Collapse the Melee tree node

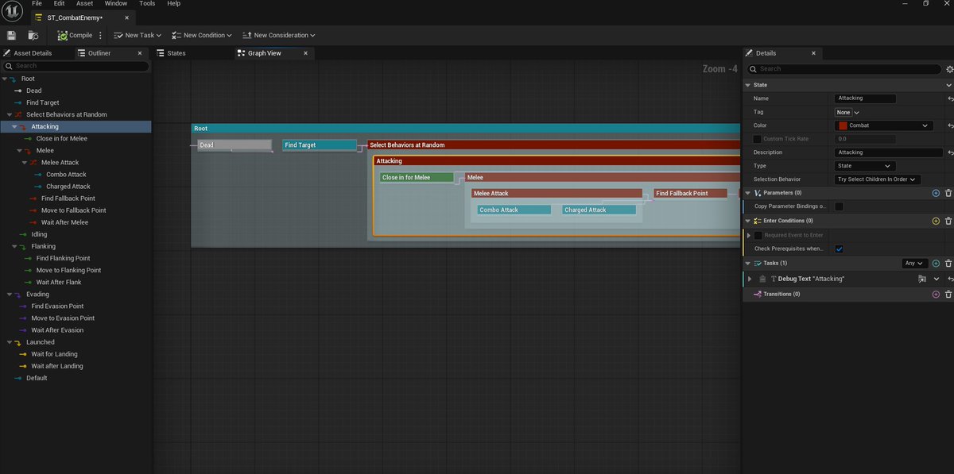tap(20, 150)
